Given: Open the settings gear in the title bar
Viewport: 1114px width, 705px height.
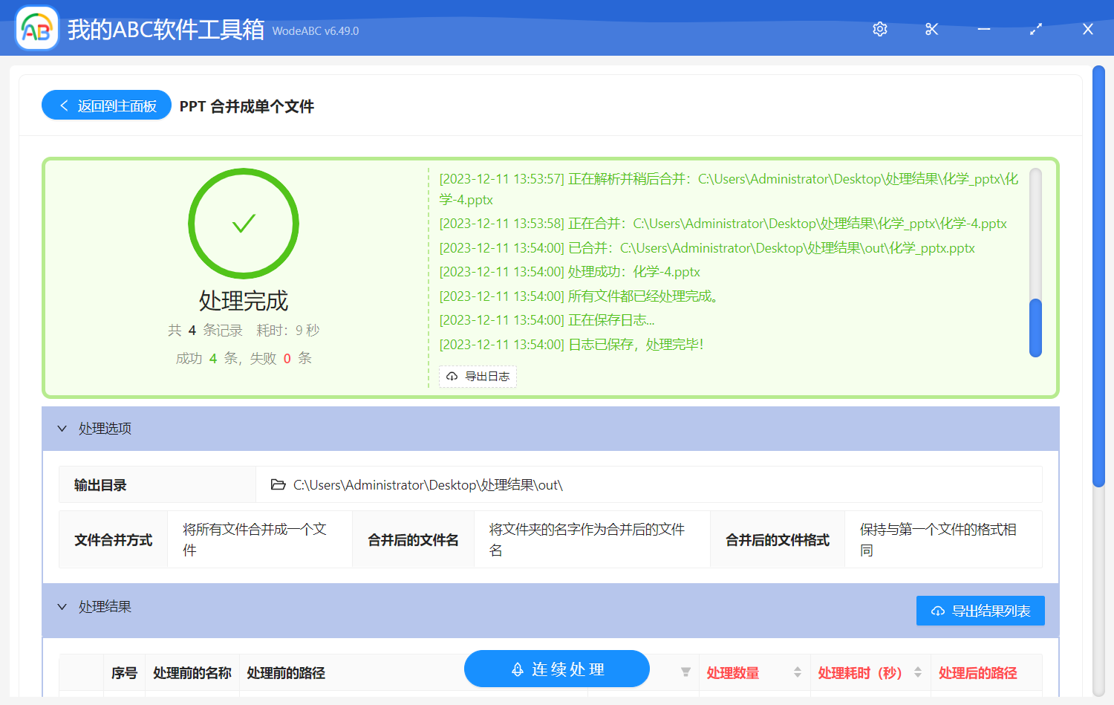Looking at the screenshot, I should [x=879, y=29].
